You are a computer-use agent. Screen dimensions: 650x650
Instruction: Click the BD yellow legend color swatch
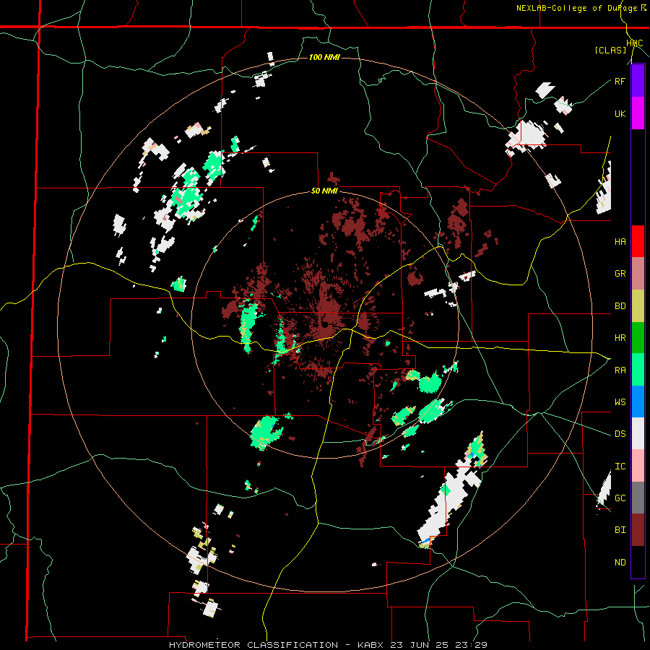(638, 306)
